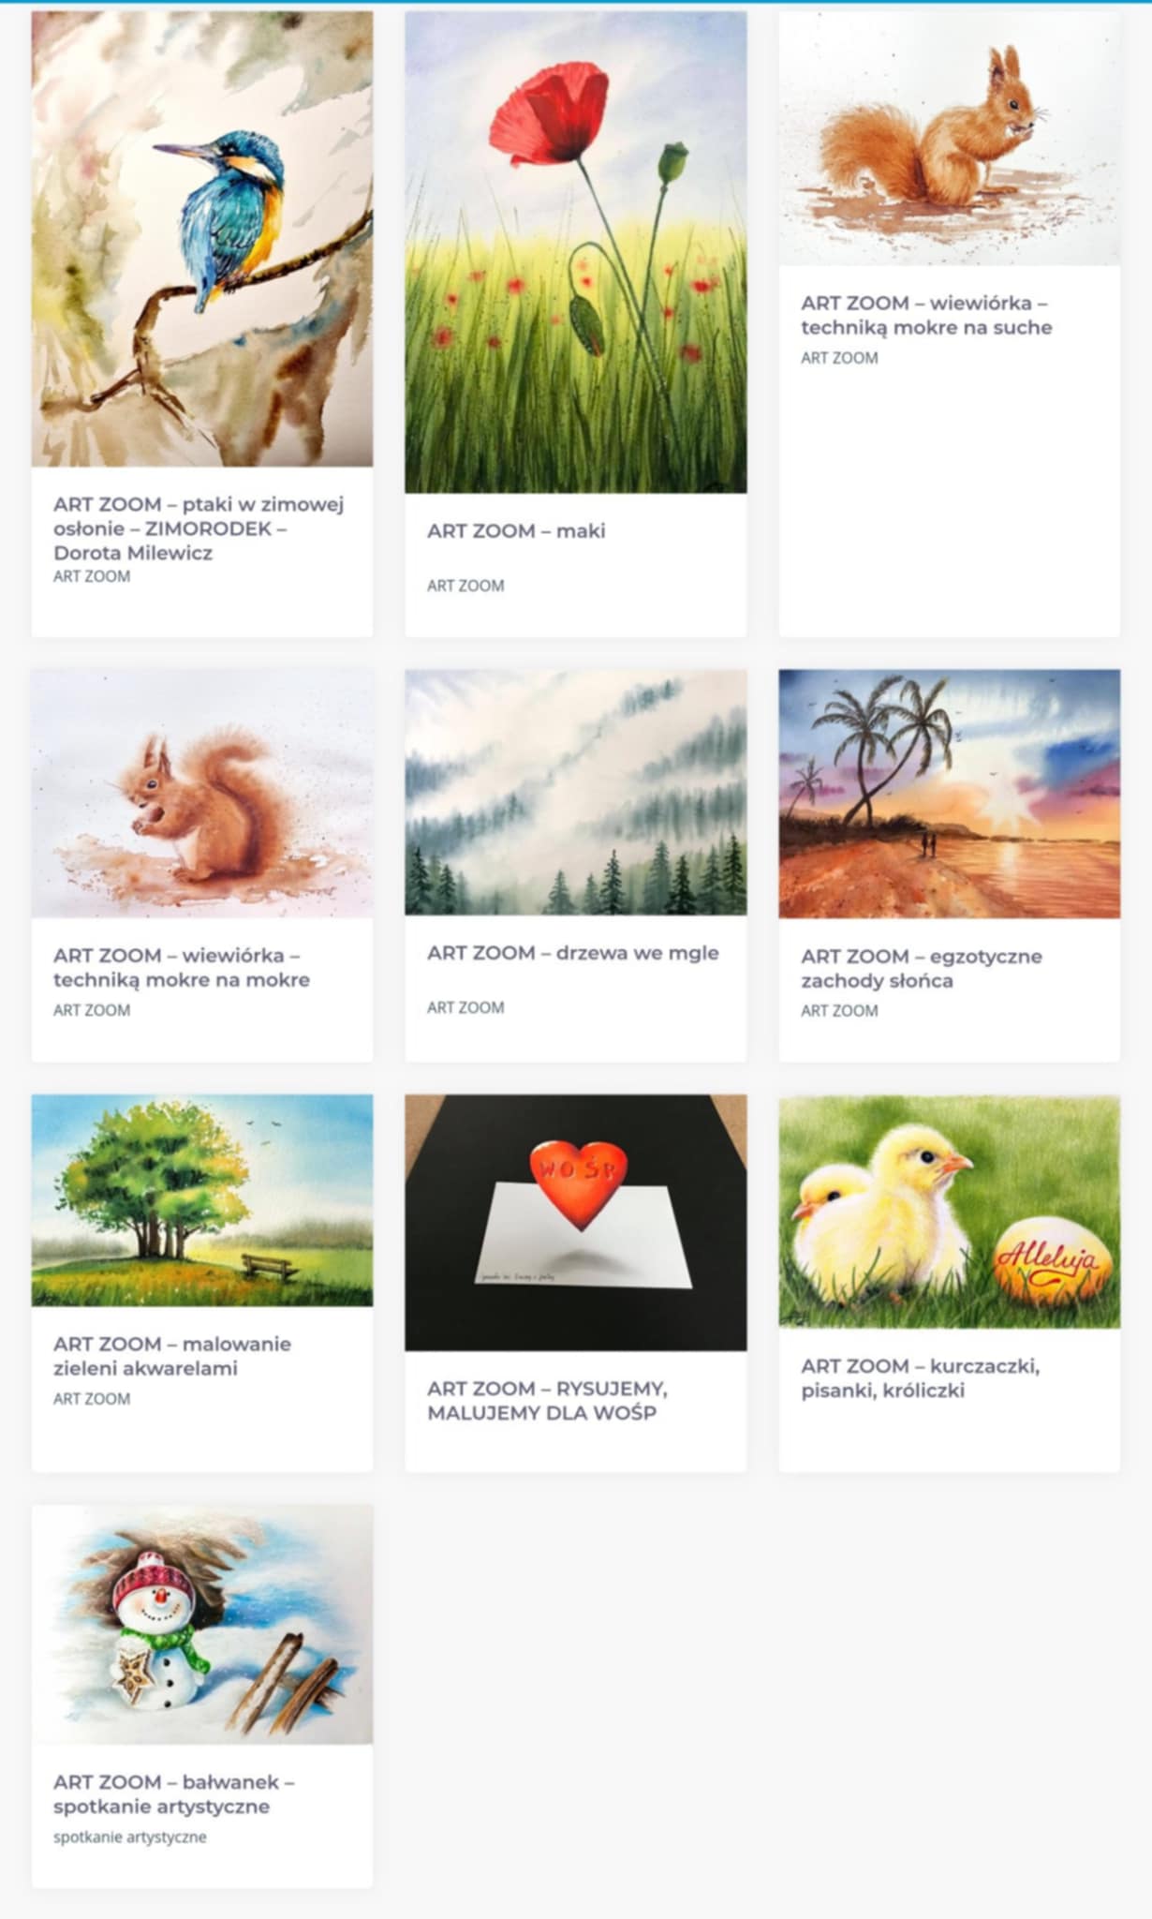
Task: Open the snowman drawing thumbnail
Action: click(202, 1625)
